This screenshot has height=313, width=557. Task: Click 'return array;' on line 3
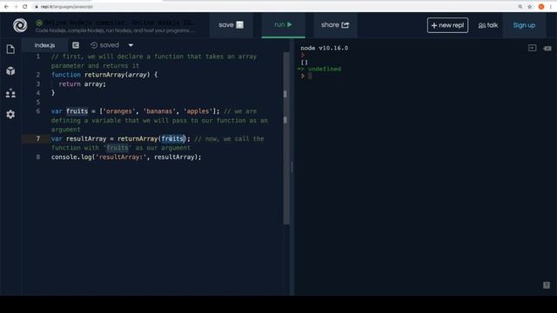82,83
